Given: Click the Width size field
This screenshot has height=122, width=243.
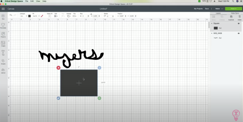Looking at the screenshot, I should coord(85,16).
